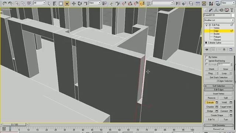Image resolution: width=236 pixels, height=133 pixels.
Task: Switch to the Motion command panel tab
Action: point(221,10)
